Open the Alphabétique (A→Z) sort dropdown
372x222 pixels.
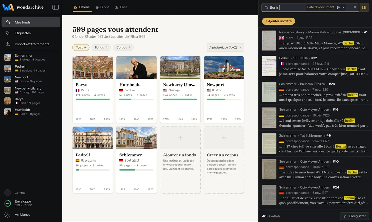[225, 47]
